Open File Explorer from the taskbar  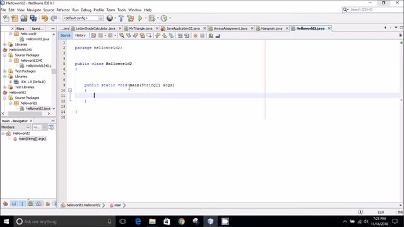[x=152, y=221]
